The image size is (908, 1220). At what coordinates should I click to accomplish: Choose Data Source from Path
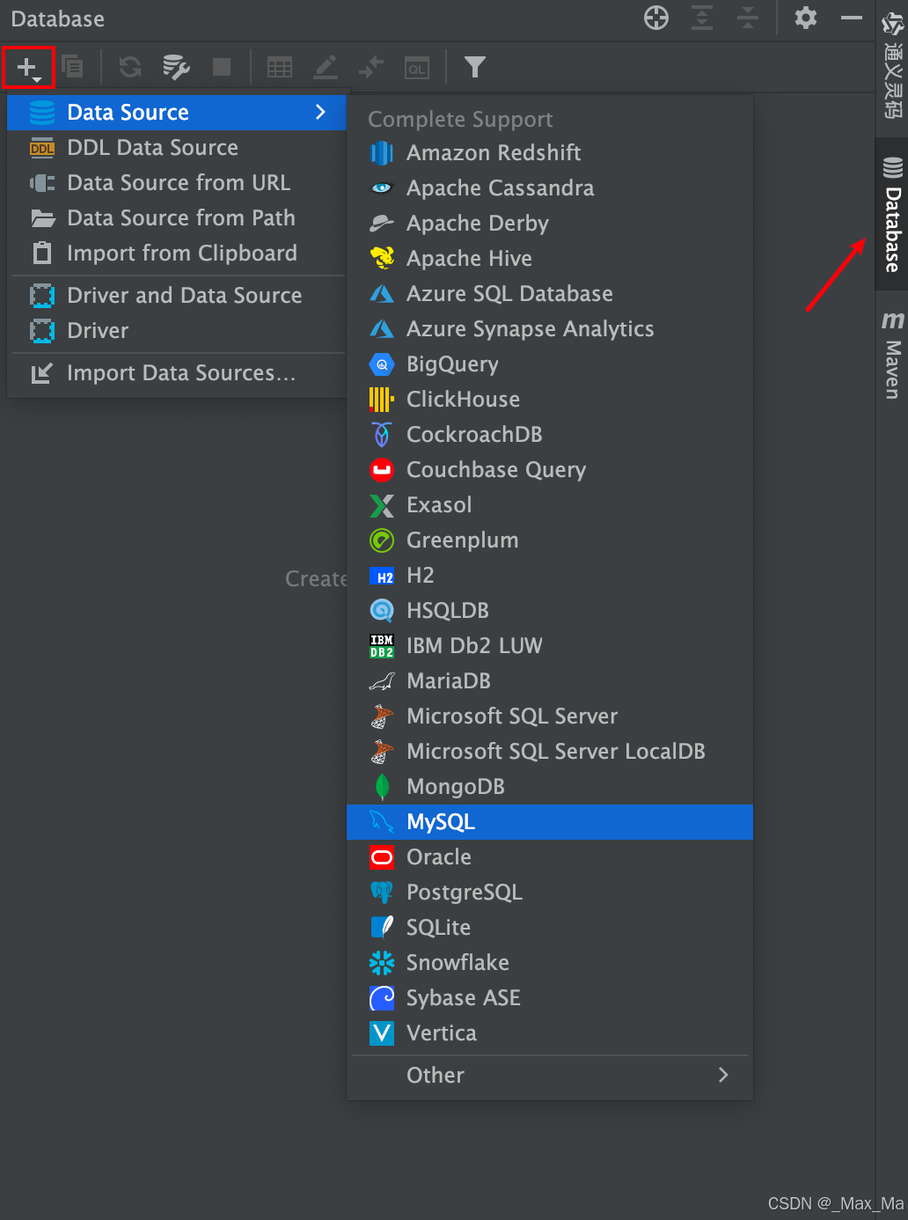177,218
